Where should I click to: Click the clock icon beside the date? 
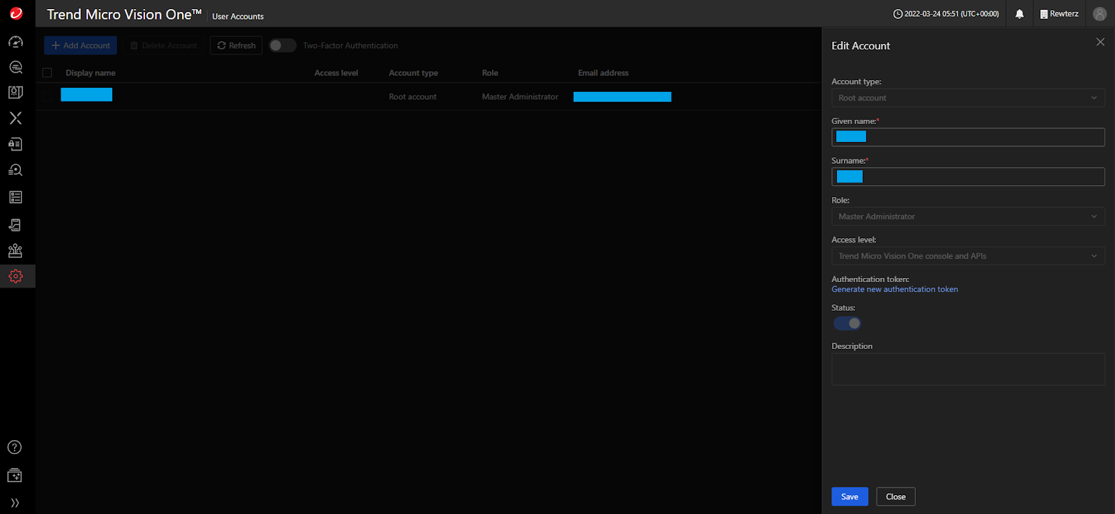pos(898,14)
